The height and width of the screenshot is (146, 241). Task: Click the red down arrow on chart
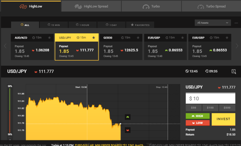[128, 130]
